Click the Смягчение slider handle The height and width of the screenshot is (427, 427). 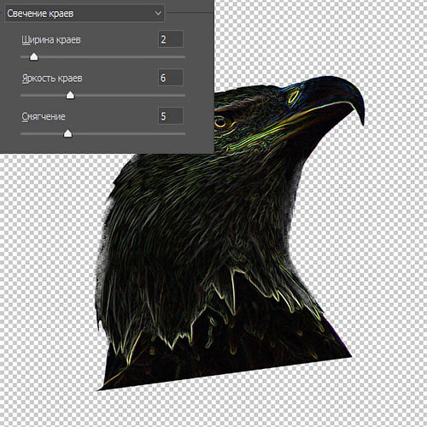(67, 133)
